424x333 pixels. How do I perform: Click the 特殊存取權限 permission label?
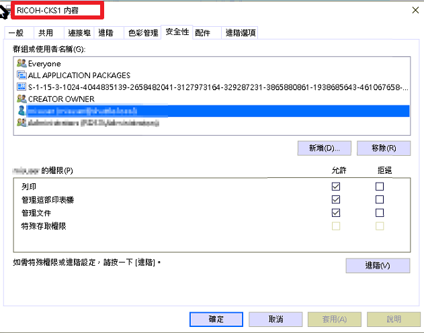pos(44,226)
